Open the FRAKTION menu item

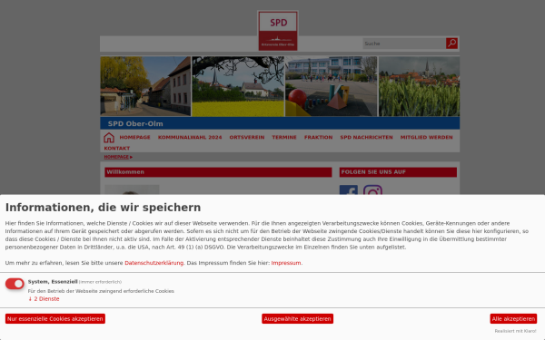click(319, 138)
